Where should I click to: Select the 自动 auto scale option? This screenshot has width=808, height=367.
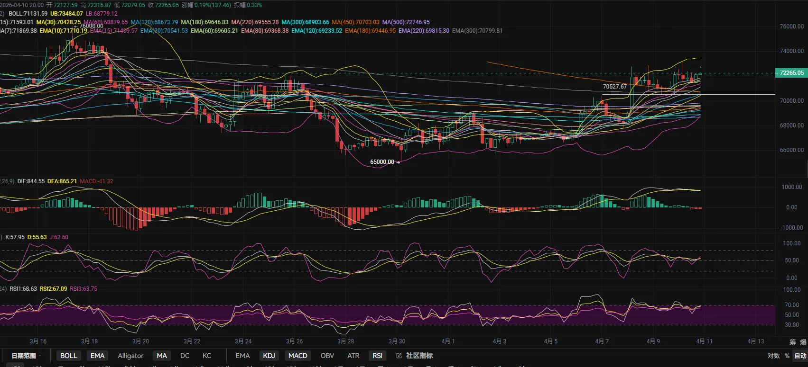tap(800, 356)
